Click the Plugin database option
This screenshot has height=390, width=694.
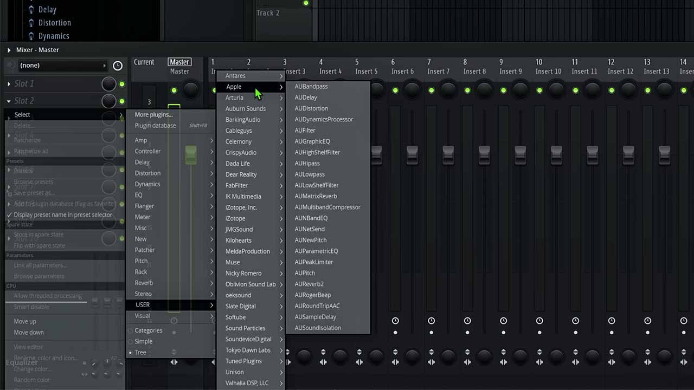click(155, 125)
